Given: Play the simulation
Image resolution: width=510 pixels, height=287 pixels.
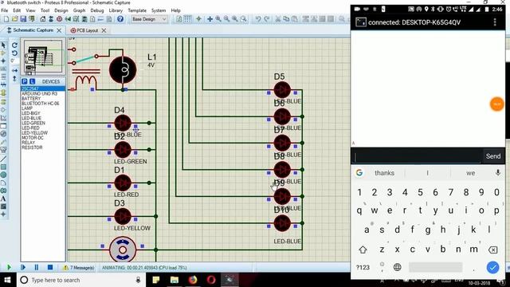Looking at the screenshot, I should 9,268.
